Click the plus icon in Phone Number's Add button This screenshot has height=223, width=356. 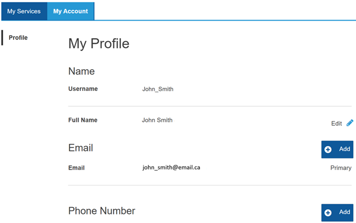328,212
